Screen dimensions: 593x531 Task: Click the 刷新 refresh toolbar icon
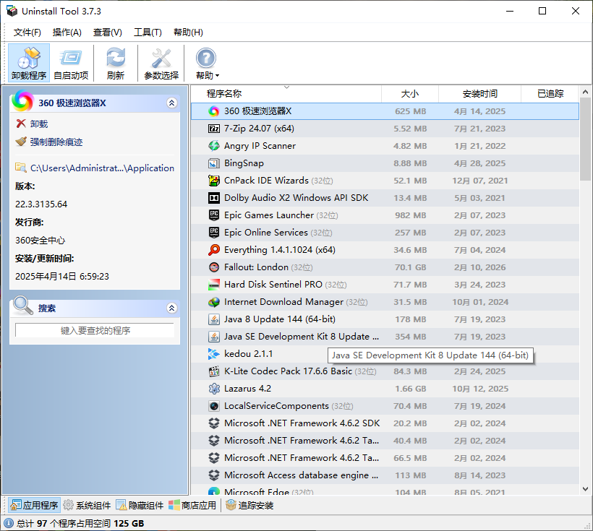pos(116,63)
